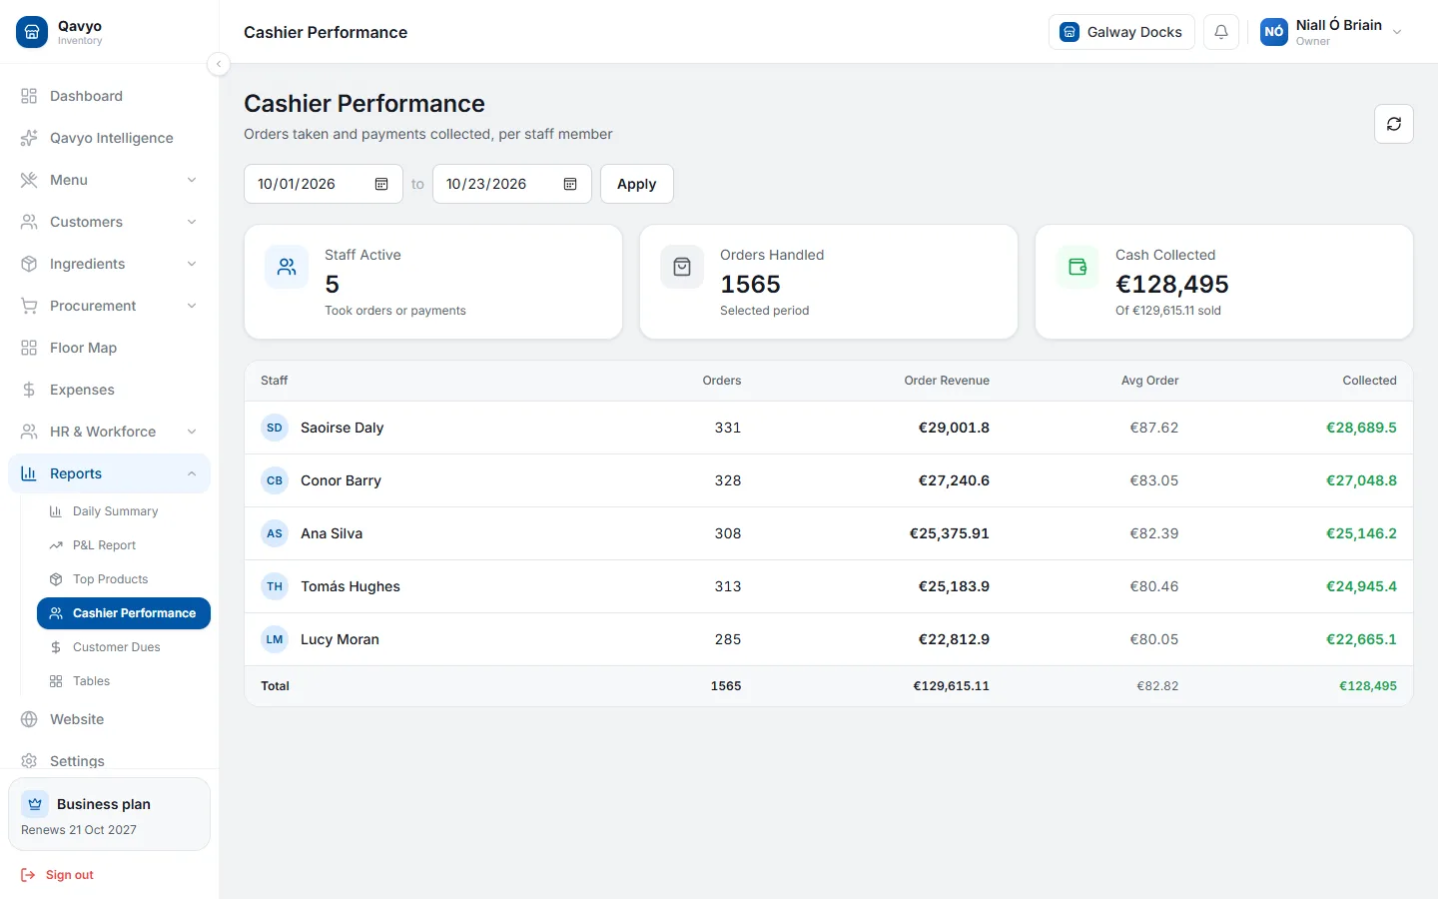1438x899 pixels.
Task: Open the P&L Report
Action: pyautogui.click(x=124, y=545)
